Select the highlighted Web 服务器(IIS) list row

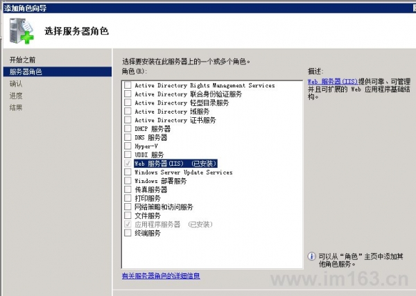175,164
